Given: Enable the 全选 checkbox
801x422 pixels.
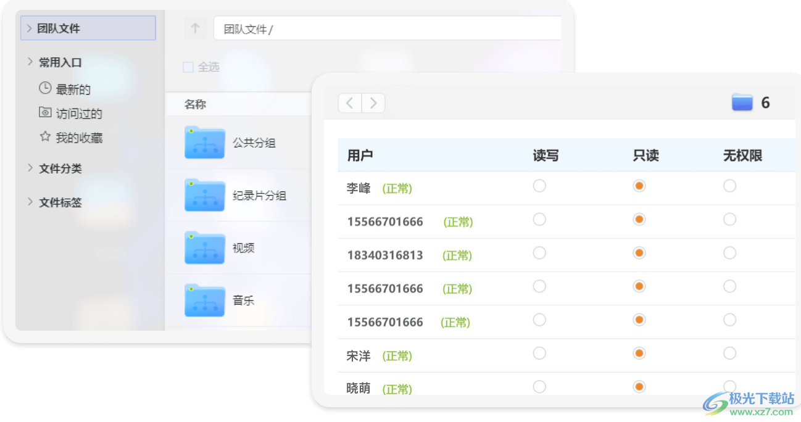Looking at the screenshot, I should [188, 67].
